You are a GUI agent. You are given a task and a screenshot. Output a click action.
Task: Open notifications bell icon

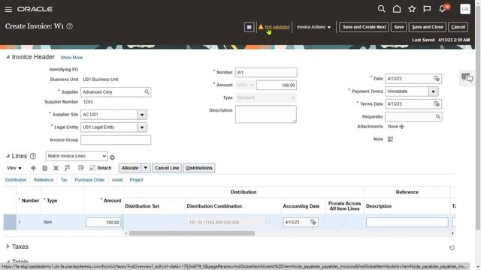click(443, 9)
